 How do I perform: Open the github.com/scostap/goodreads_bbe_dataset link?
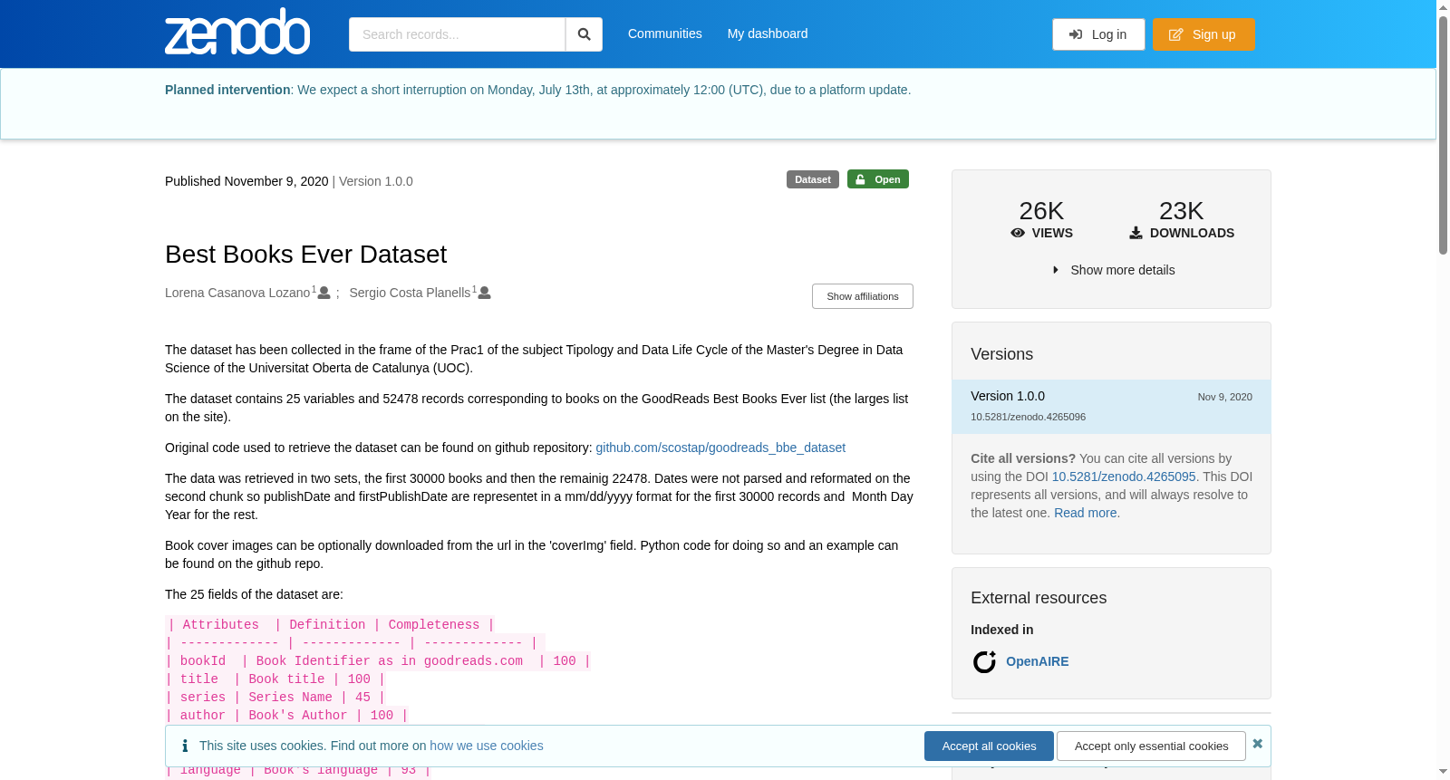point(720,448)
